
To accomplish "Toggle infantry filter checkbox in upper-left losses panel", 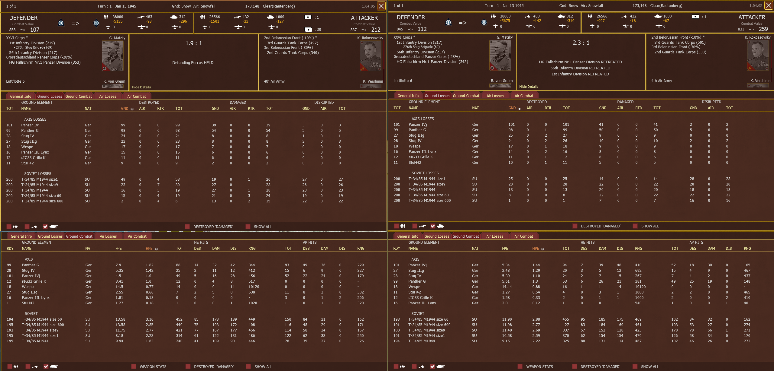I will [x=9, y=227].
